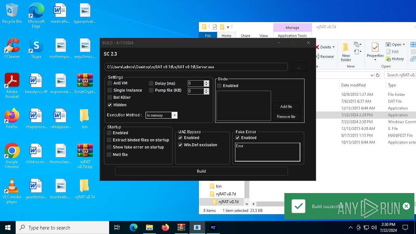
Task: Open the Explorer address bar history dropdown
Action: pyautogui.click(x=372, y=75)
